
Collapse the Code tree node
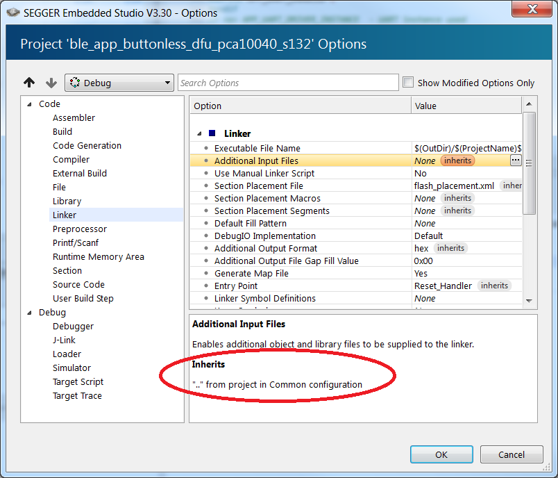point(30,104)
